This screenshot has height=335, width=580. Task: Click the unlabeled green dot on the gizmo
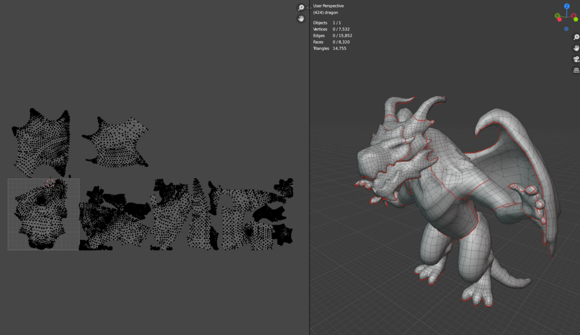click(x=575, y=19)
